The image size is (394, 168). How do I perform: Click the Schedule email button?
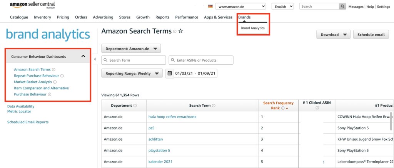371,35
